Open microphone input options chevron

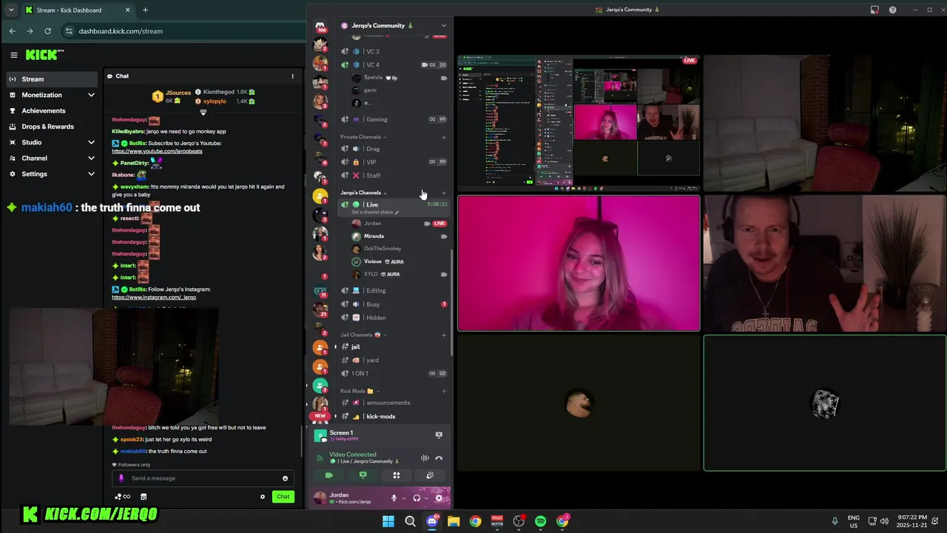[x=403, y=498]
